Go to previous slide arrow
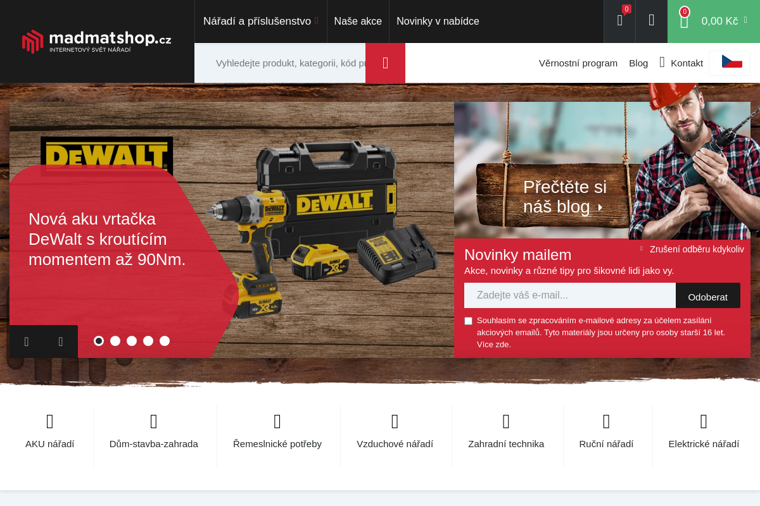Screen dimensions: 760x506 click(x=27, y=342)
